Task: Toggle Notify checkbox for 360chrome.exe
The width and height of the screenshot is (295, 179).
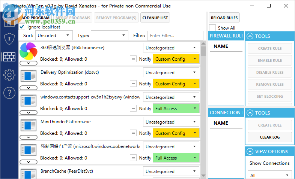Action: tap(133, 59)
